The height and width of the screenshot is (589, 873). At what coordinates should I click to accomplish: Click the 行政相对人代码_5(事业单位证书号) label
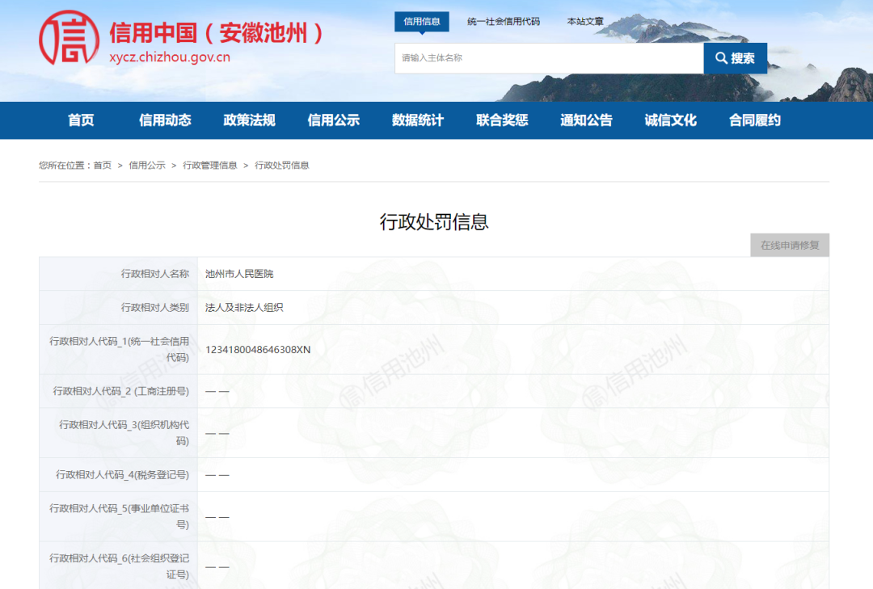pyautogui.click(x=119, y=516)
